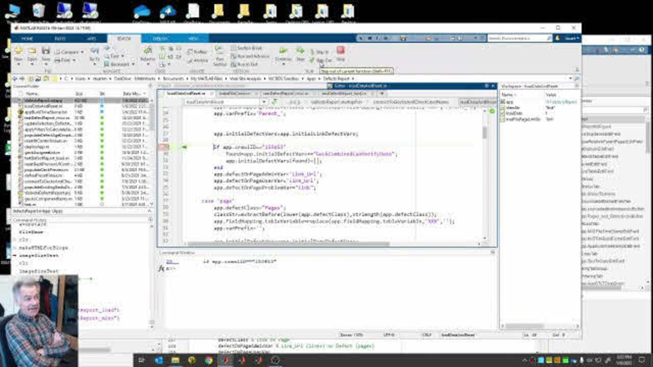653x367 pixels.
Task: Switch to the APPS ribbon tab
Action: point(91,39)
